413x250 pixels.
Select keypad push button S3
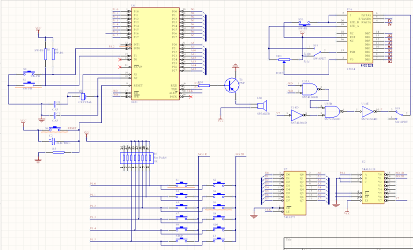(181, 195)
